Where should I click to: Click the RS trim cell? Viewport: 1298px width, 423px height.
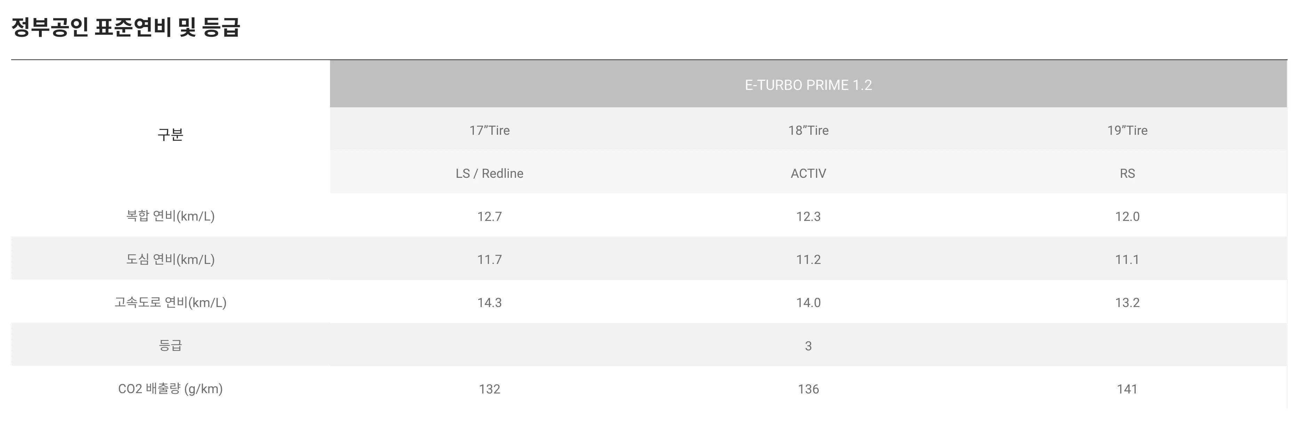(x=1127, y=173)
